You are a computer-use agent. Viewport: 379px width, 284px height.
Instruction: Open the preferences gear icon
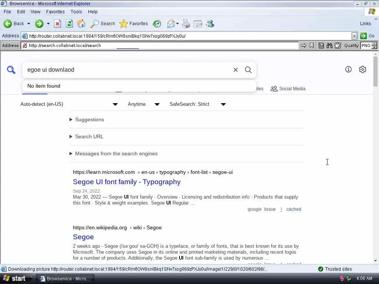click(362, 70)
